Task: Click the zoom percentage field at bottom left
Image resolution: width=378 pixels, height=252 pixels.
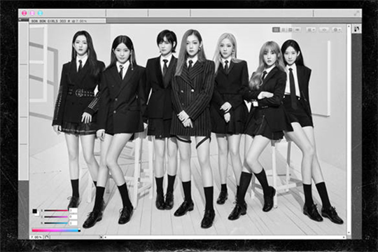Action: click(36, 237)
